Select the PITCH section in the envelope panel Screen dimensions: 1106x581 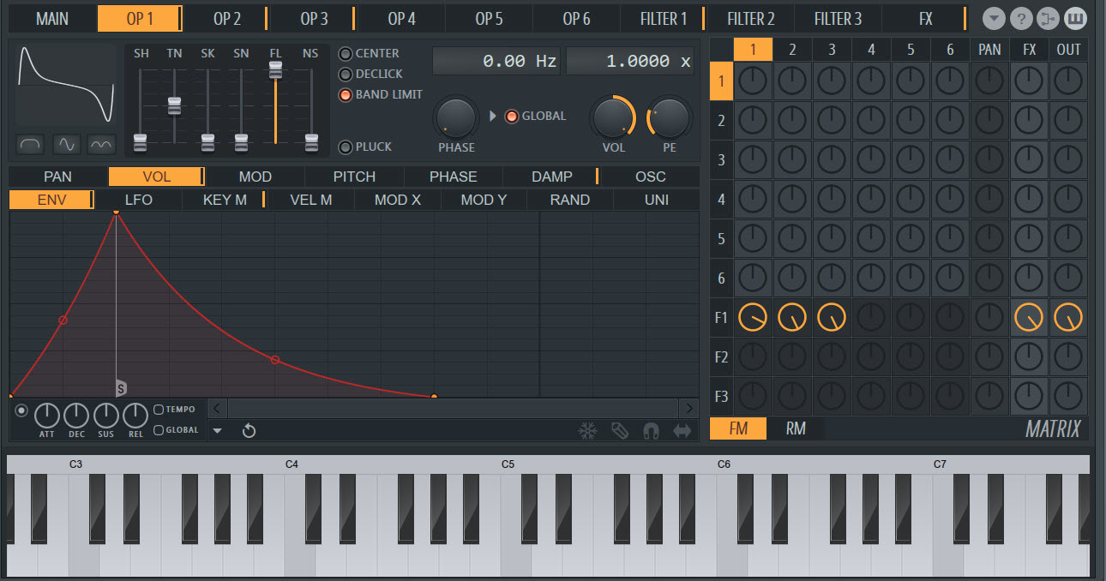[353, 177]
